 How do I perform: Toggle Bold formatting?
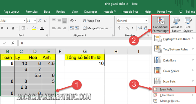coord(2,28)
